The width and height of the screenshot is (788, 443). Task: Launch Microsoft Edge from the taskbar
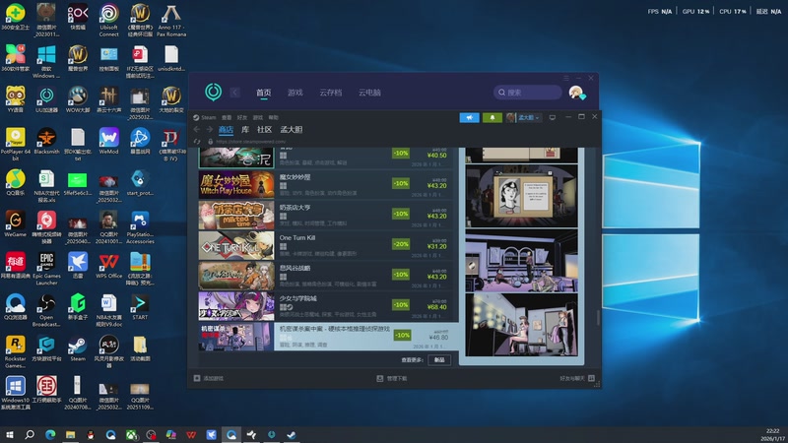(x=50, y=434)
